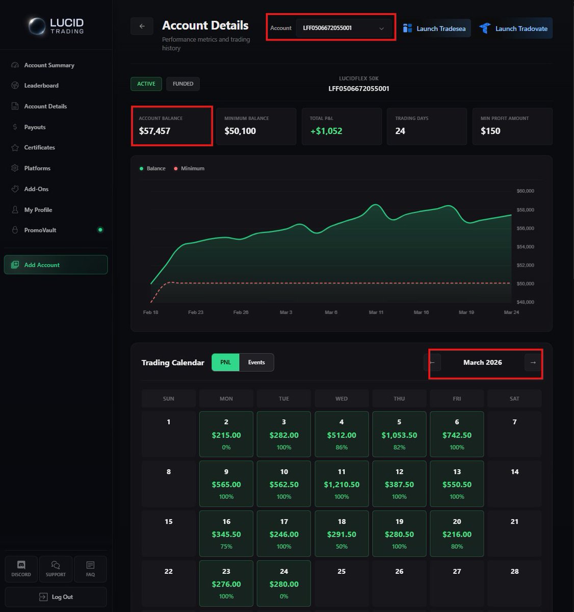Screen dimensions: 574x612
Task: Click the Payouts dollar sign icon
Action: (15, 127)
